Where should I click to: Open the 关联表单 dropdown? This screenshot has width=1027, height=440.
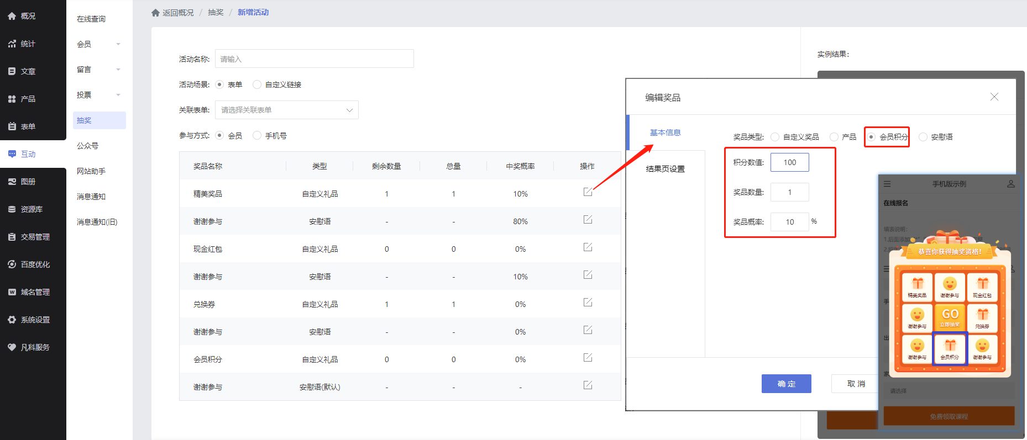(287, 110)
